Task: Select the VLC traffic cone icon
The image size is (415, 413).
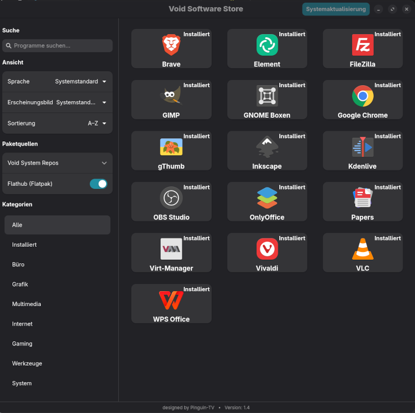Action: click(x=362, y=249)
